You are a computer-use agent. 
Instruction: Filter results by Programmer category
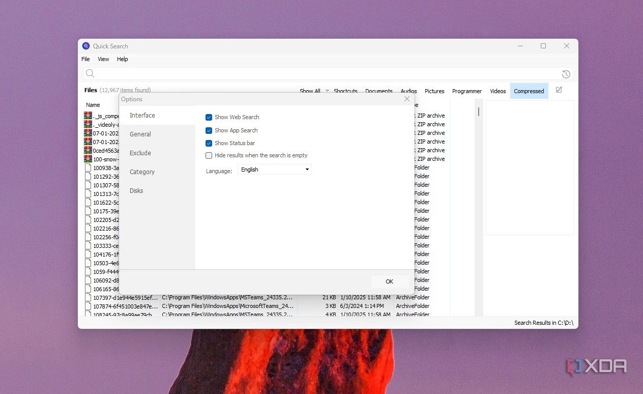click(x=467, y=91)
